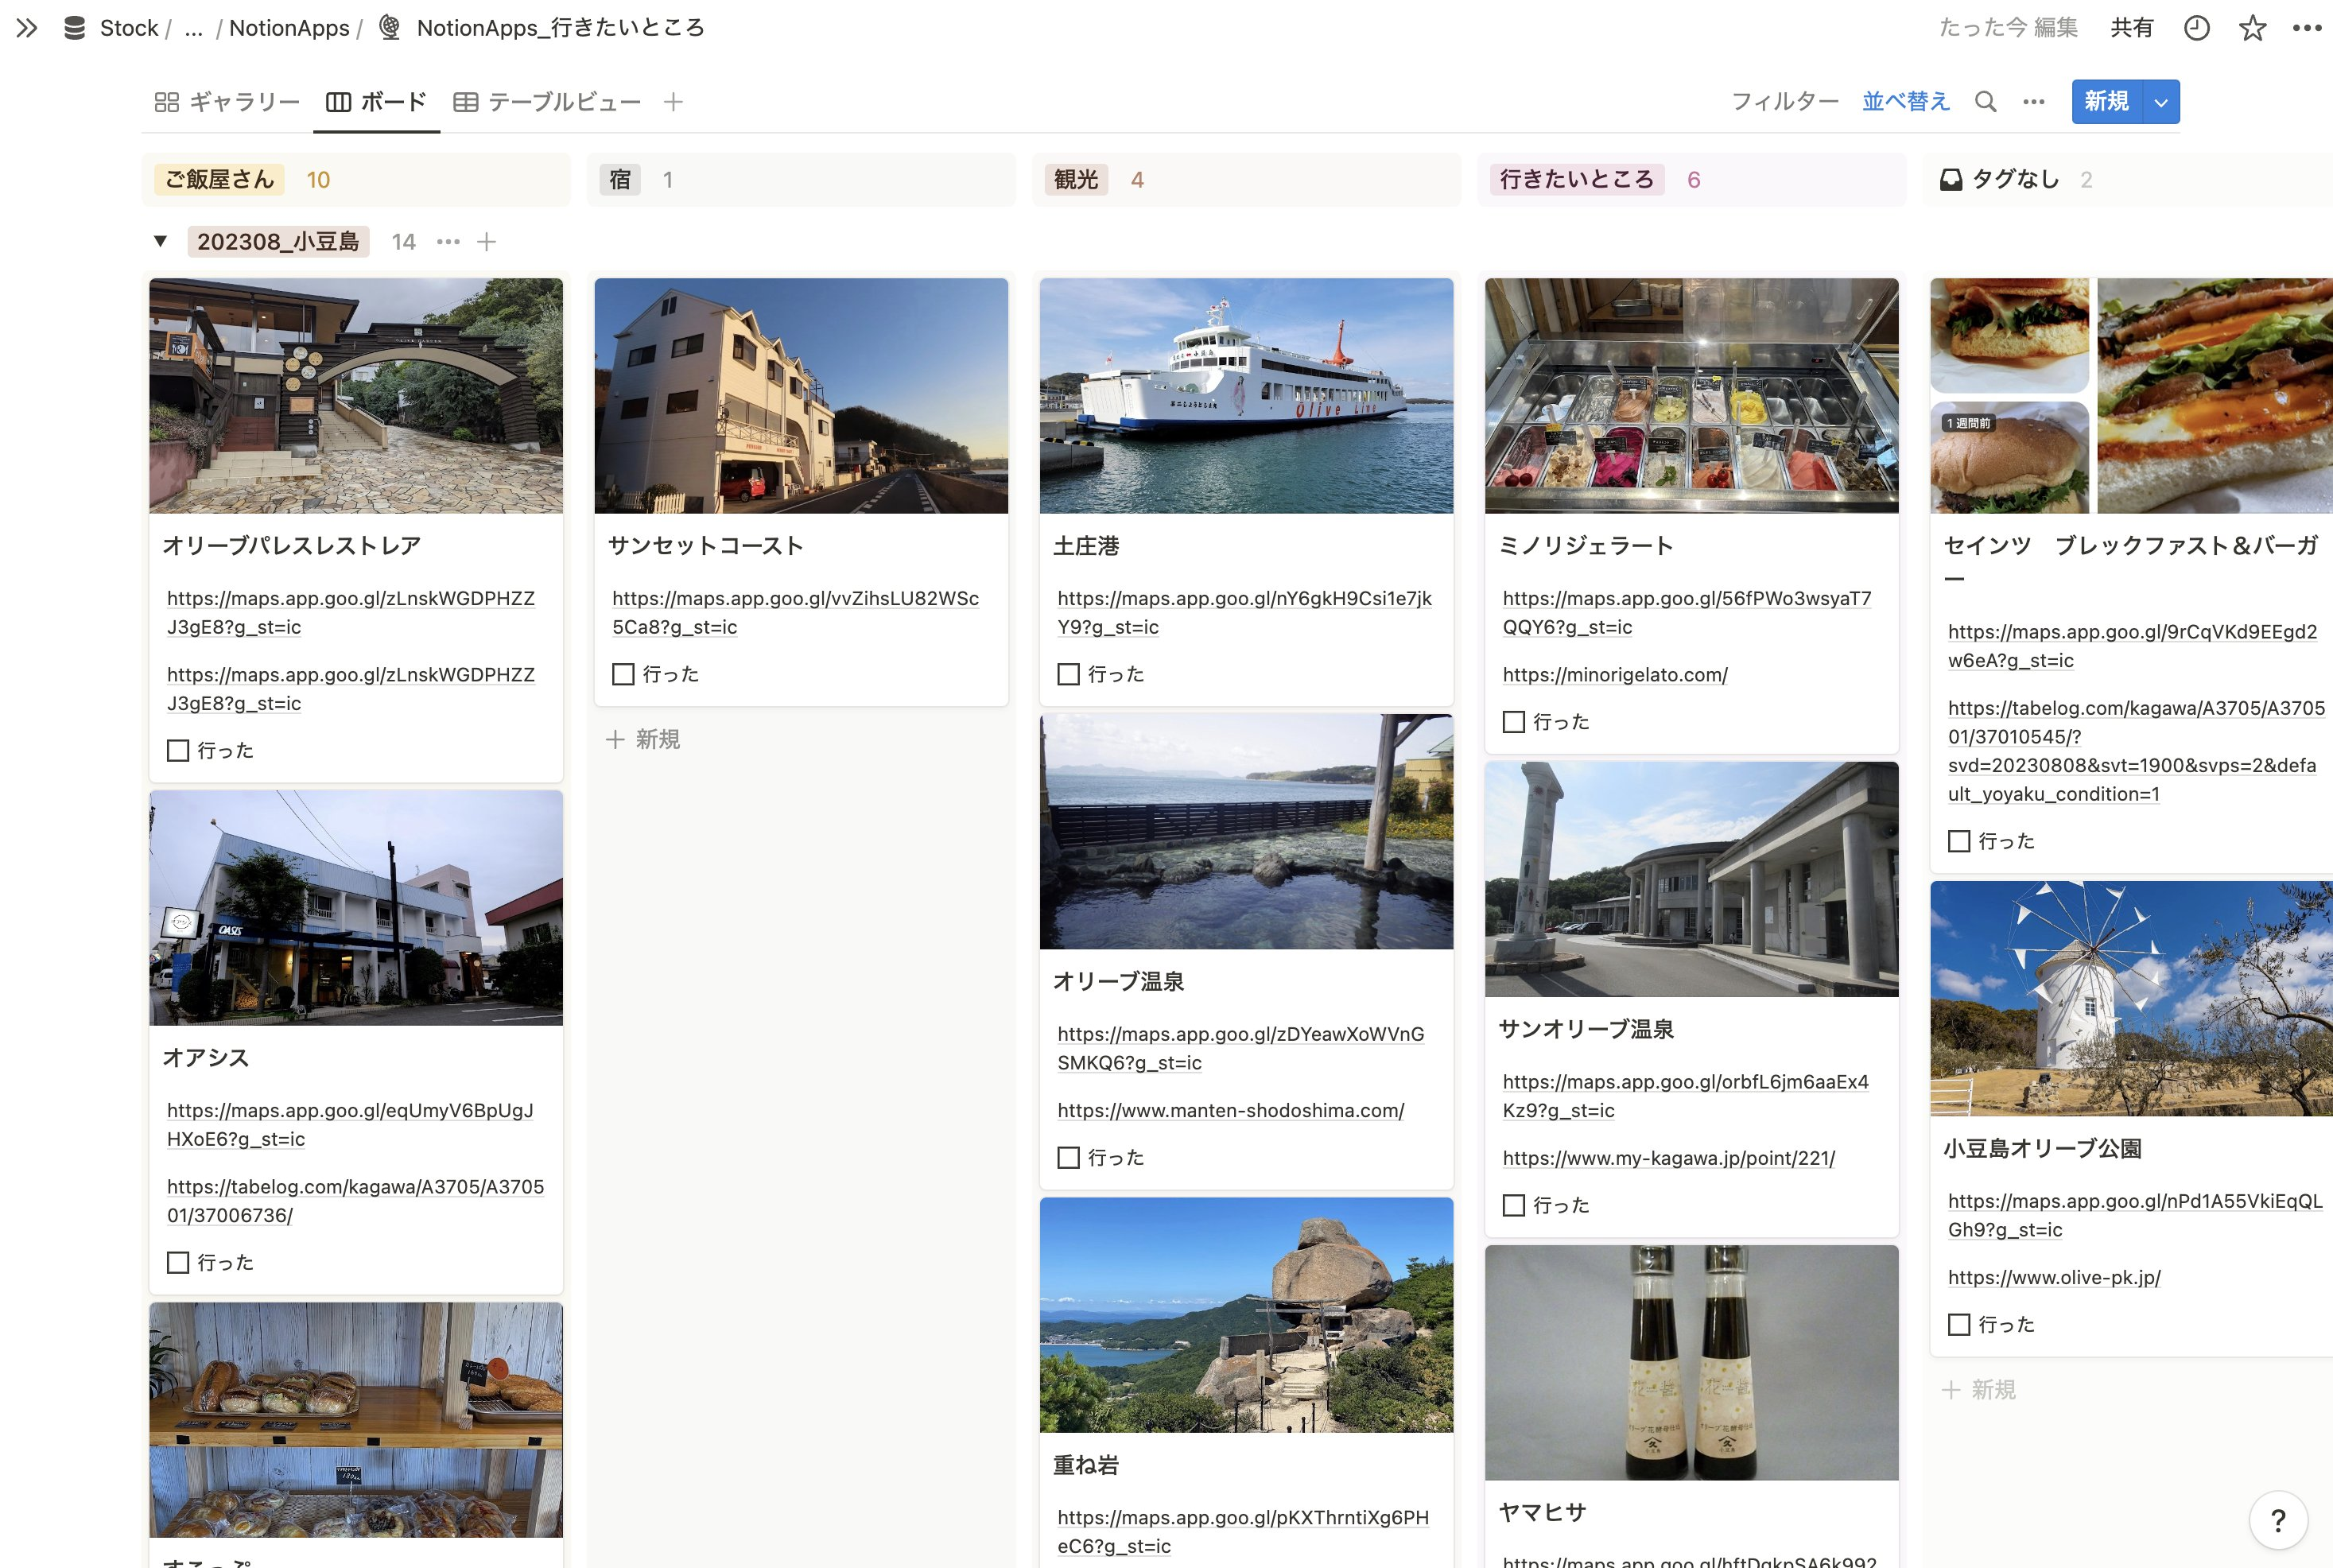Open 土庄港 Google Maps link
Image resolution: width=2333 pixels, height=1568 pixels.
point(1244,613)
